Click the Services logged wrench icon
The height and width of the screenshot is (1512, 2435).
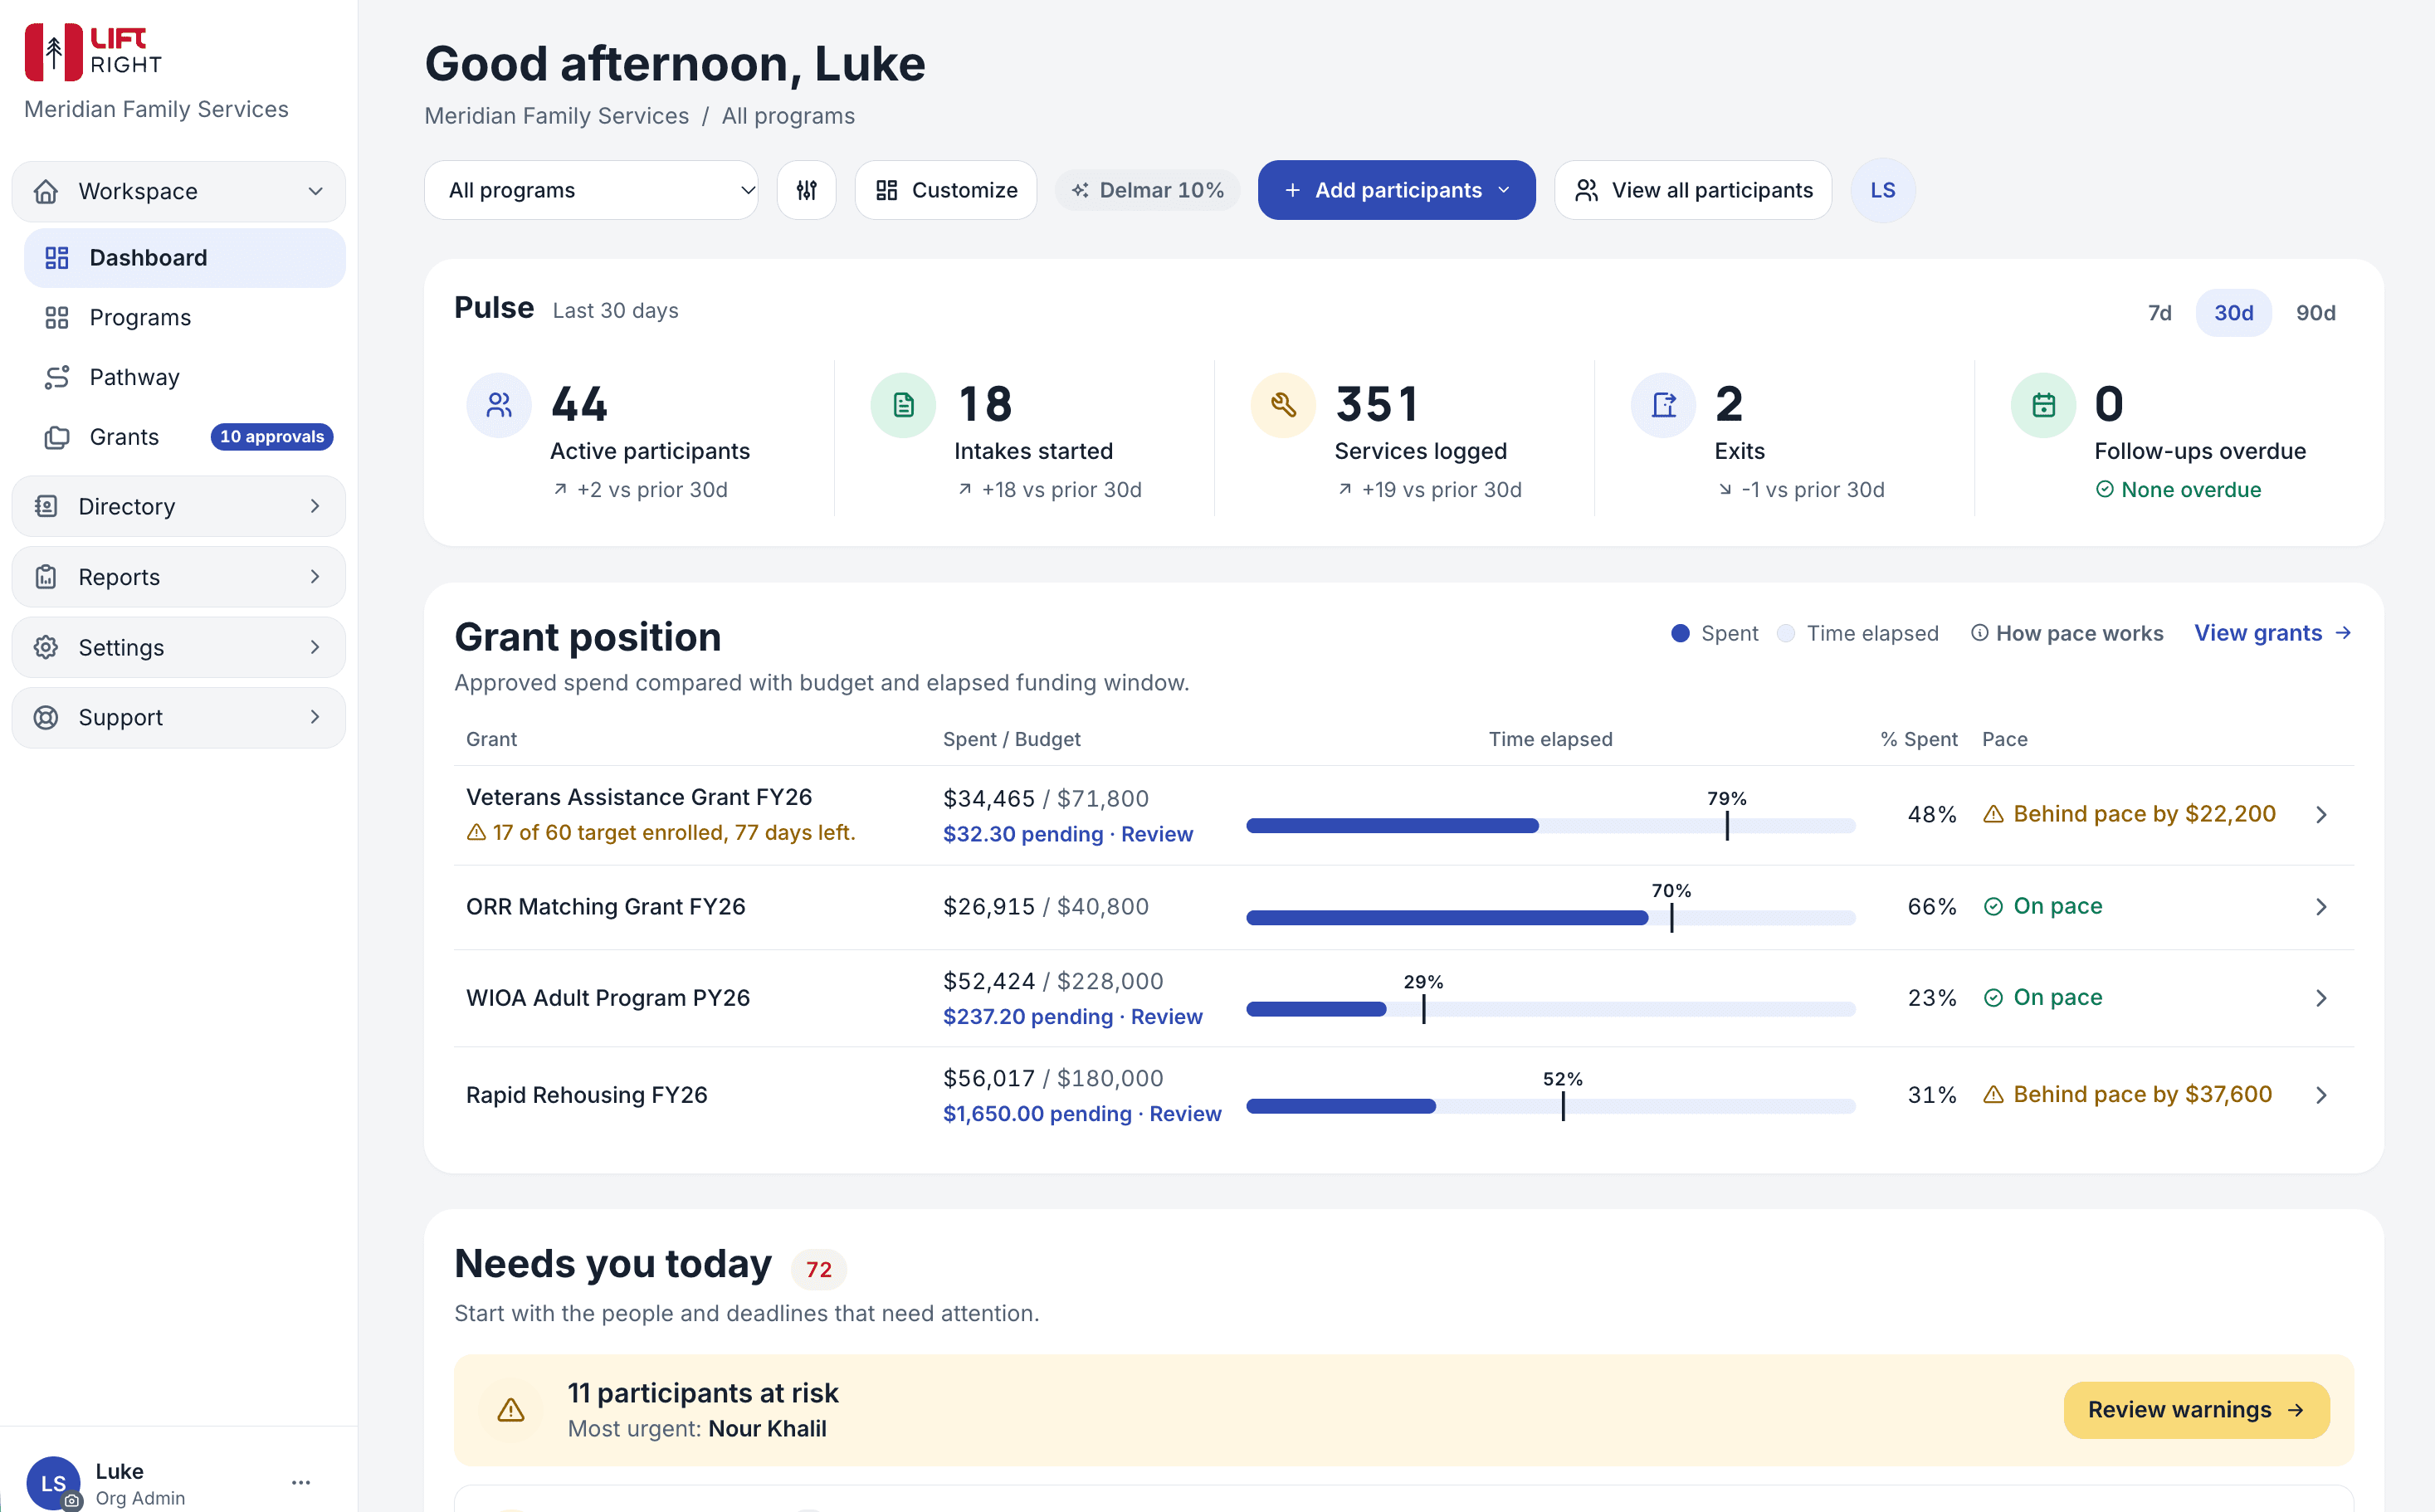(1283, 405)
